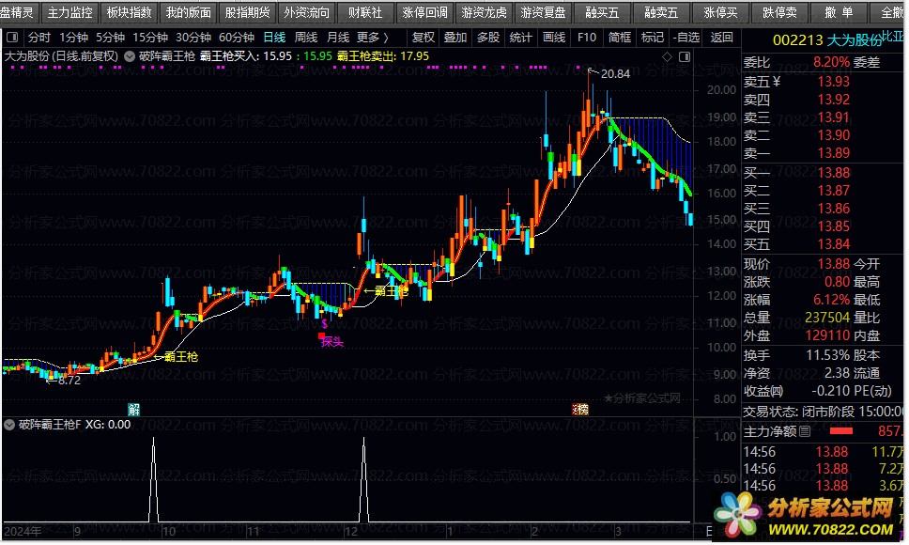Viewport: 909px width, 545px height.
Task: Open the 涨停回调 menu
Action: click(x=425, y=12)
